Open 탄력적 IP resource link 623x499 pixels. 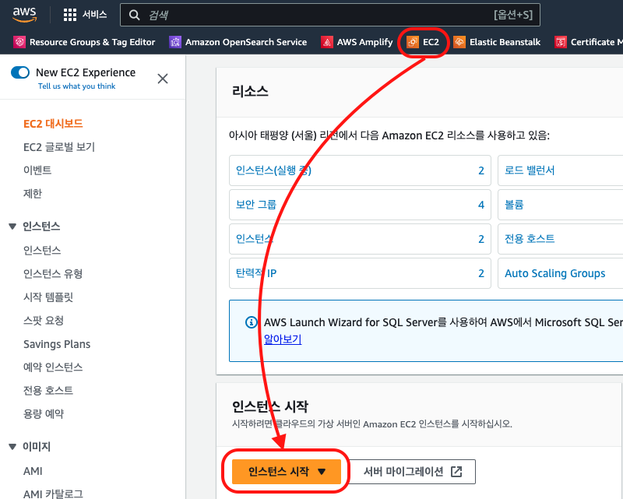[x=256, y=273]
